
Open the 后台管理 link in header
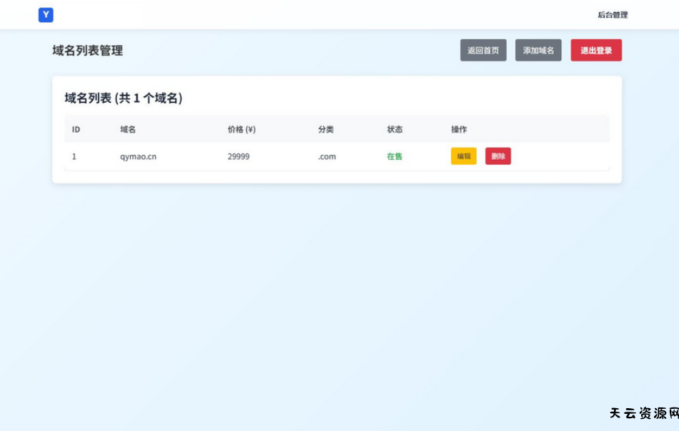[x=613, y=15]
